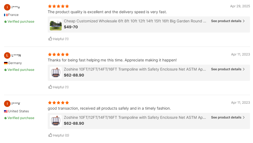
Task: Open garden trampoline product thumbnail
Action: [x=56, y=25]
